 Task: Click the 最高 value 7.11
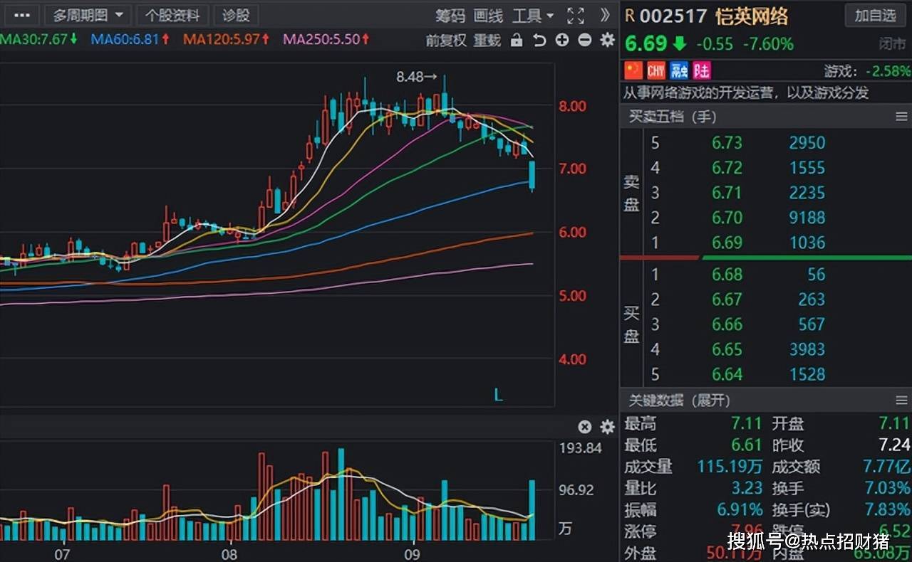[x=747, y=424]
